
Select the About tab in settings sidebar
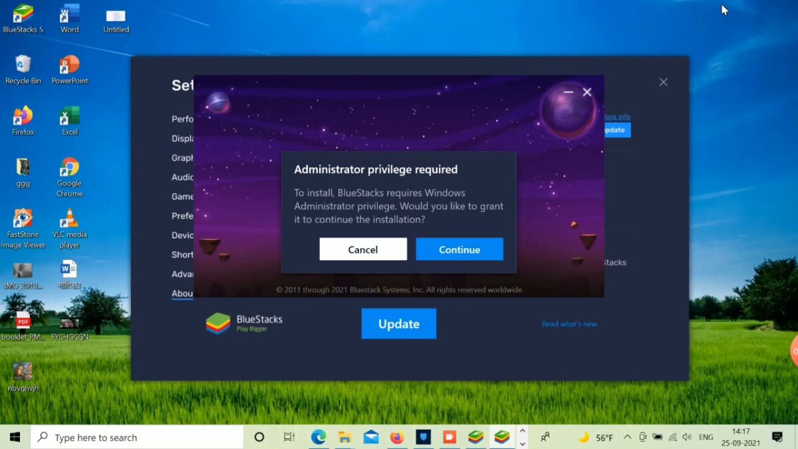coord(182,293)
